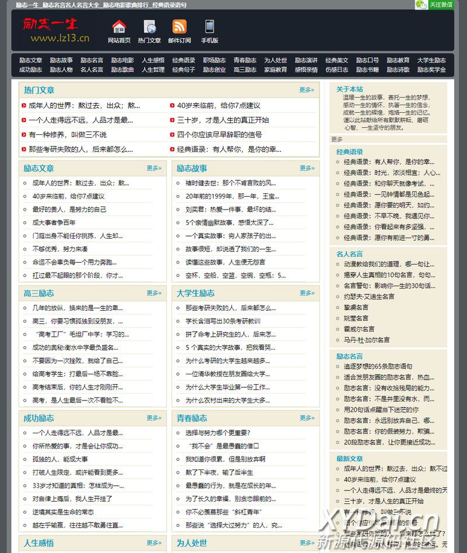Open story 读懂这些故事，人生便无怨言
Image resolution: width=467 pixels, height=553 pixels.
point(225,262)
